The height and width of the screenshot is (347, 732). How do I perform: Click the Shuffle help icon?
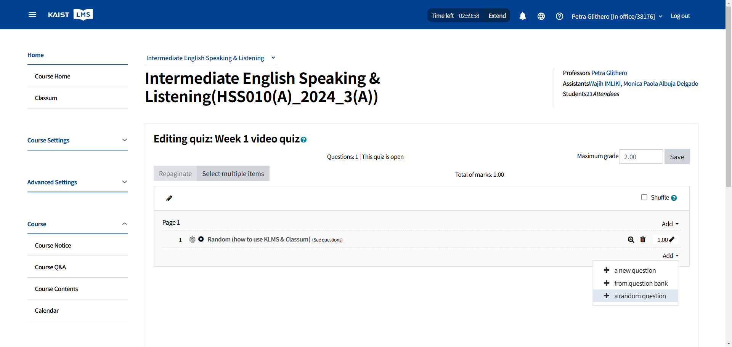coord(674,198)
